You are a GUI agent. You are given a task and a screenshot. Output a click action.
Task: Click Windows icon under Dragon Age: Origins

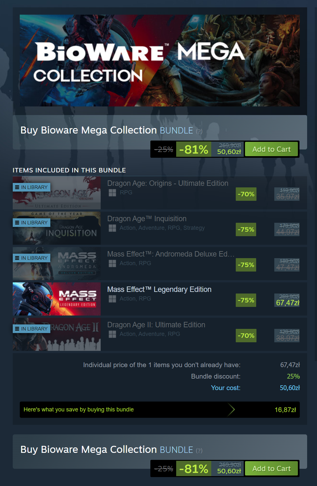pos(112,193)
